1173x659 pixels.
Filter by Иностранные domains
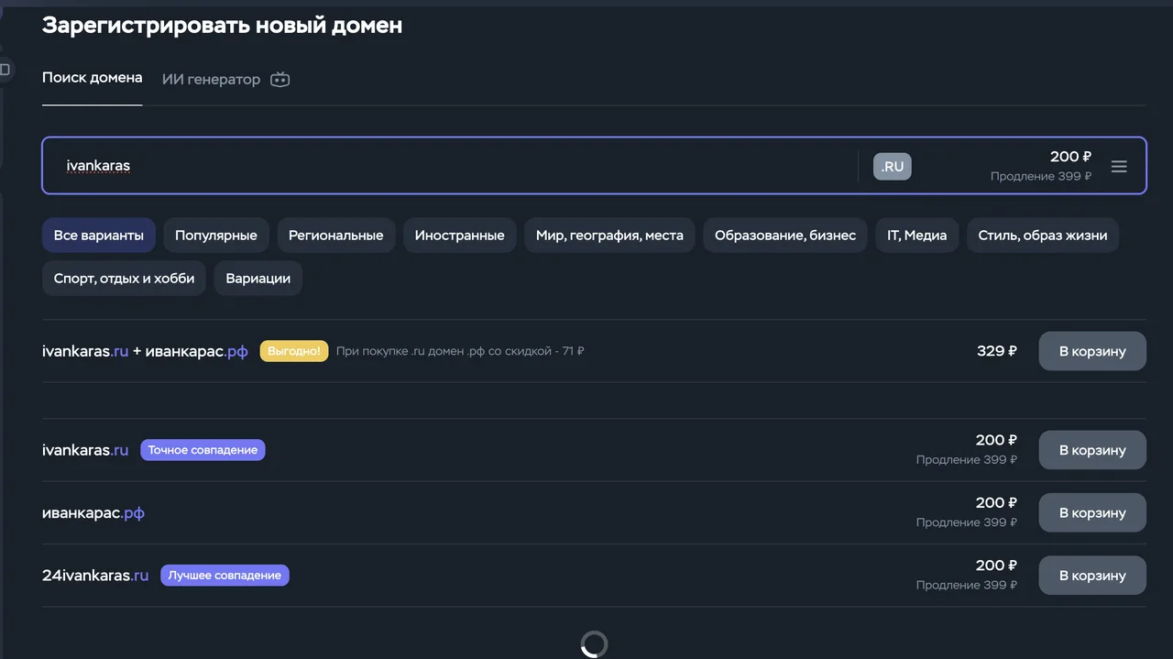(460, 236)
